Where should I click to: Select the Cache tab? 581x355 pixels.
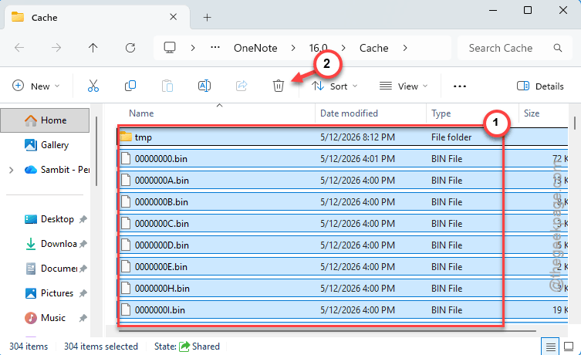pyautogui.click(x=97, y=18)
